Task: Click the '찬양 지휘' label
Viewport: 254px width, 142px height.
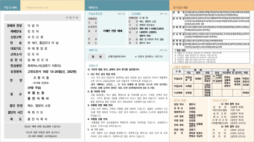Action: [179, 130]
